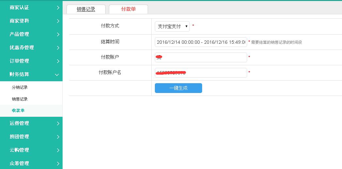The height and width of the screenshot is (169, 342).
Task: Switch to the 销售记录 tab
Action: pyautogui.click(x=86, y=9)
